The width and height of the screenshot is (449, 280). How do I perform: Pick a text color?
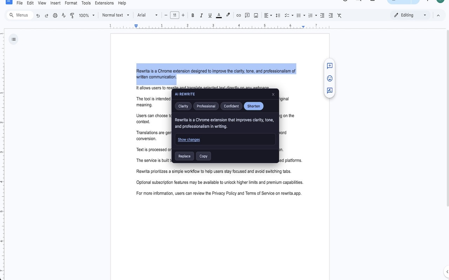coord(219,15)
